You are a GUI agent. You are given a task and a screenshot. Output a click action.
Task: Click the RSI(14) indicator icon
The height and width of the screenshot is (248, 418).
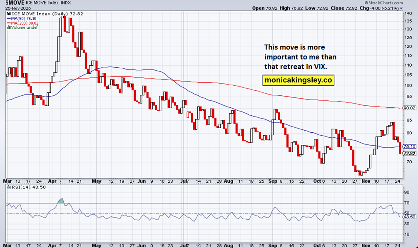coord(8,187)
